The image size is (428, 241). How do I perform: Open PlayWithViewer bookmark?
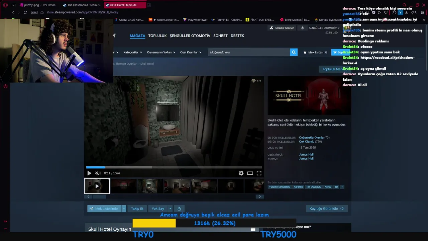click(x=195, y=20)
